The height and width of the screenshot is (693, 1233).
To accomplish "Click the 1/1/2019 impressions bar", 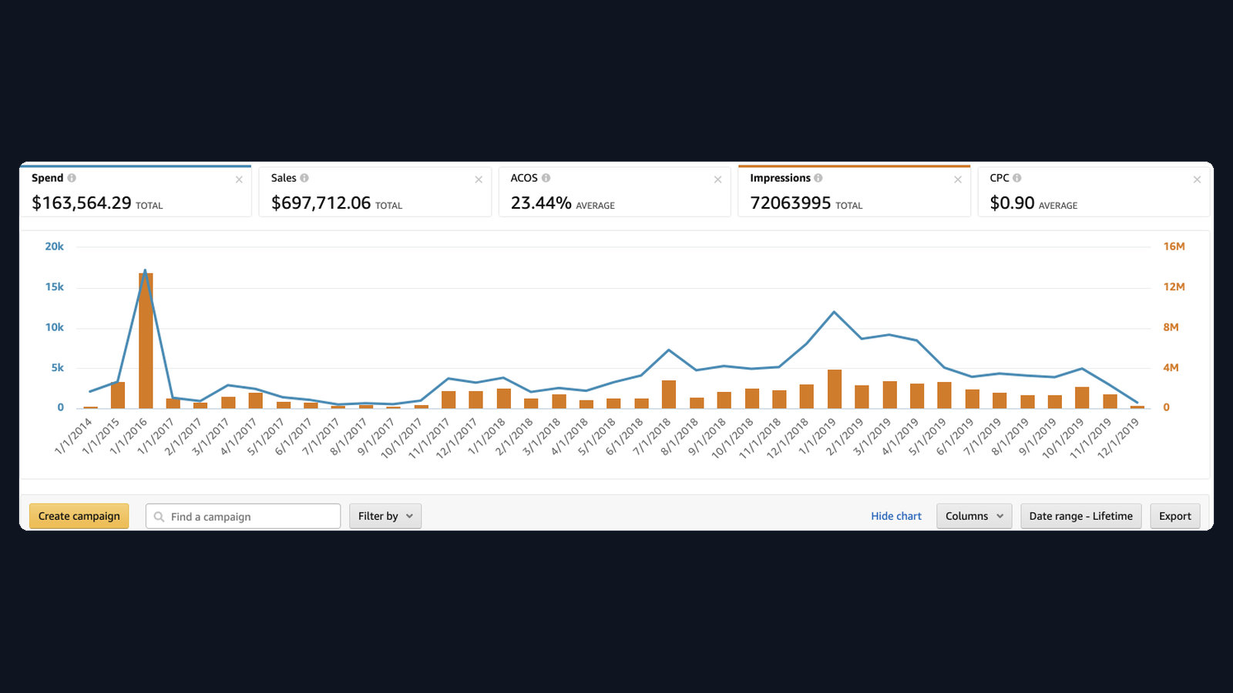I will [x=835, y=389].
